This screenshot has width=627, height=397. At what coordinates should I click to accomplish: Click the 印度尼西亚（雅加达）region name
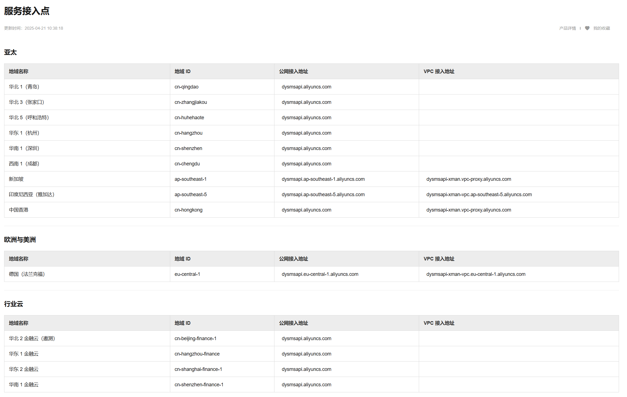pos(32,195)
